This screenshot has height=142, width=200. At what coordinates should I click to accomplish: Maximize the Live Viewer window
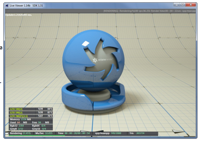click(183, 5)
